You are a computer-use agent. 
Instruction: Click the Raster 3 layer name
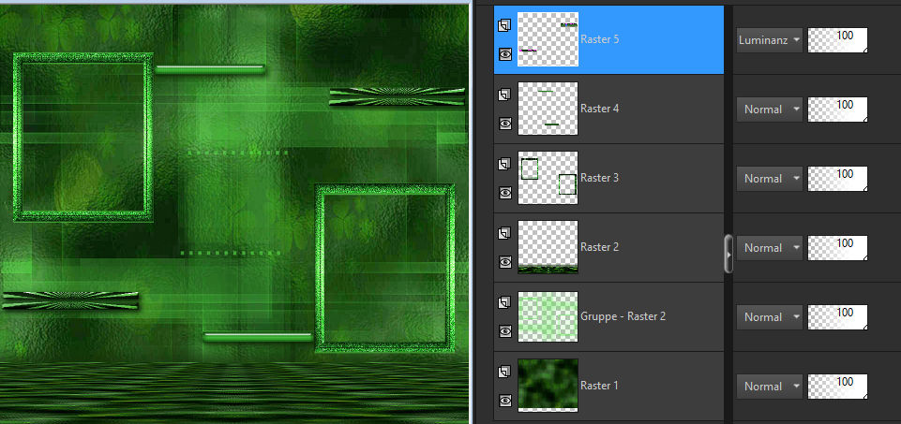point(599,178)
